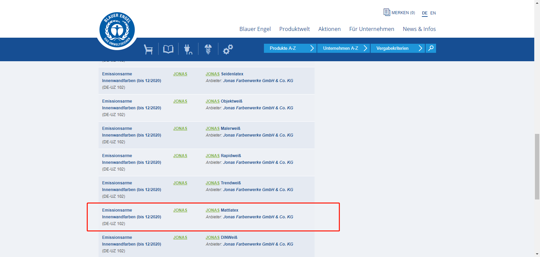Open the JONAS Seidenlatex product link
The height and width of the screenshot is (257, 540).
[224, 74]
